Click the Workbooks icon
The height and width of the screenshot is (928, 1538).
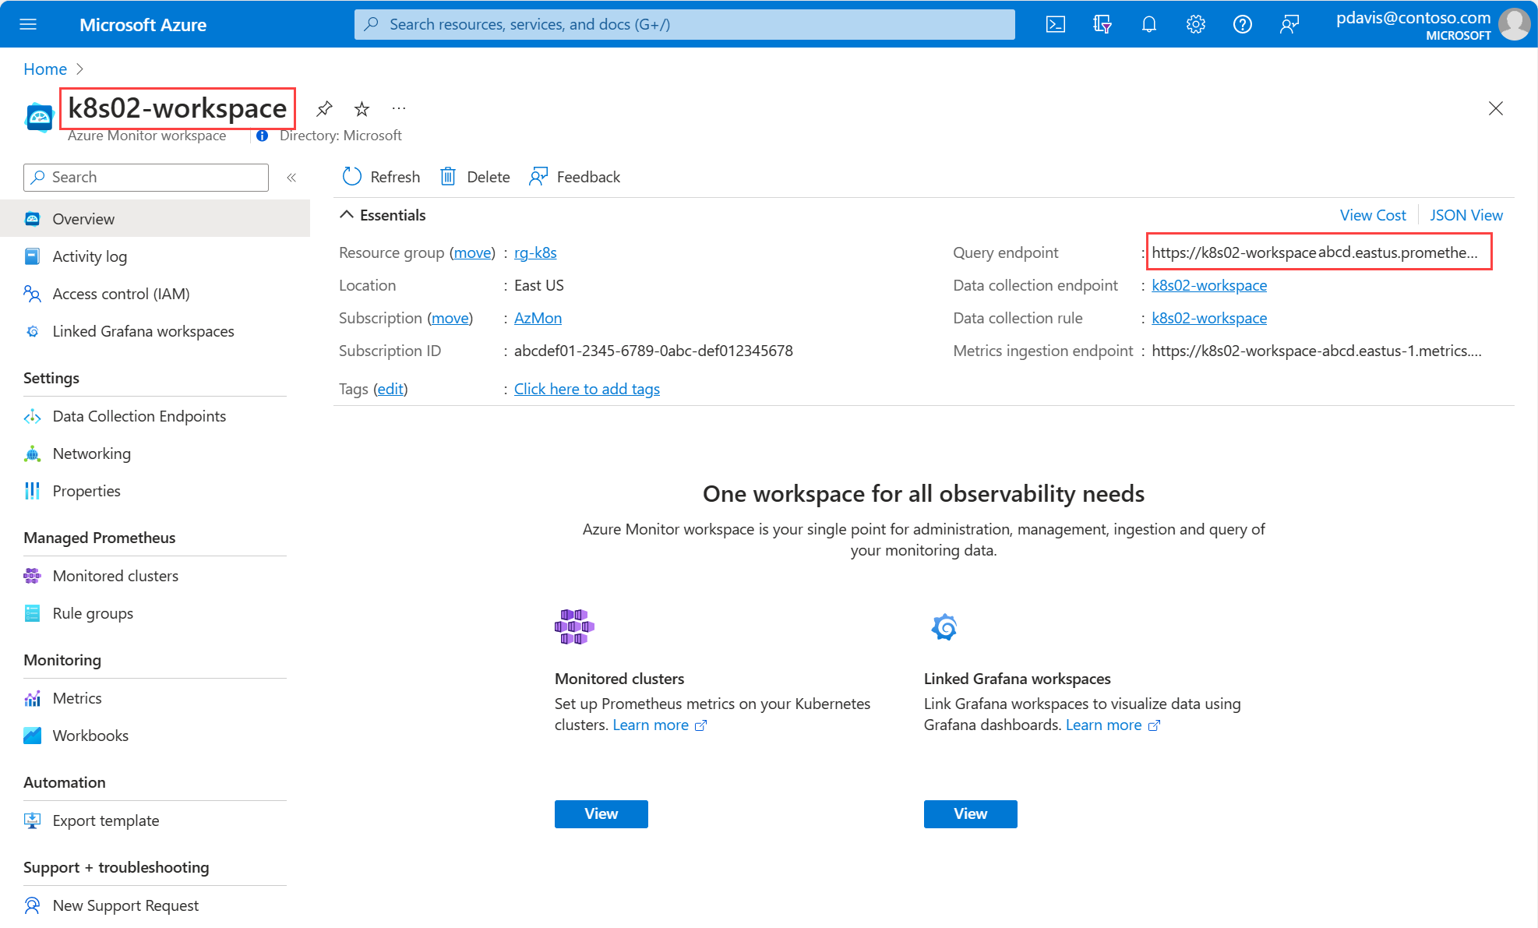click(x=32, y=735)
